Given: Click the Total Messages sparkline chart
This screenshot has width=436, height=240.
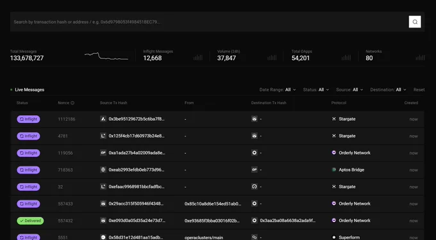Looking at the screenshot, I should coord(106,56).
